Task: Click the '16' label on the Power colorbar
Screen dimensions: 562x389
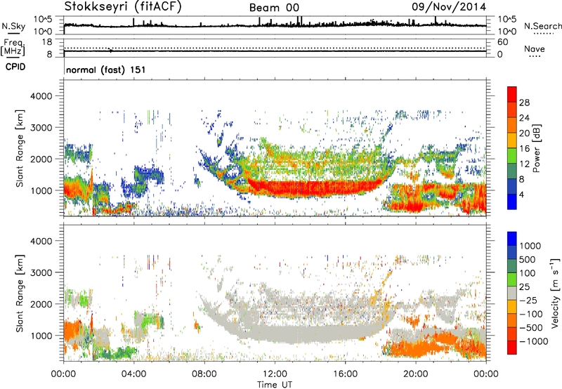Action: click(x=524, y=149)
